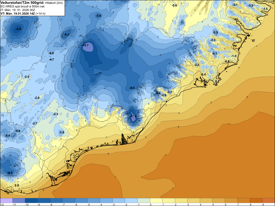This screenshot has height=206, width=275.
Task: Click the 0.8 coastal temperature label
Action: [17, 185]
